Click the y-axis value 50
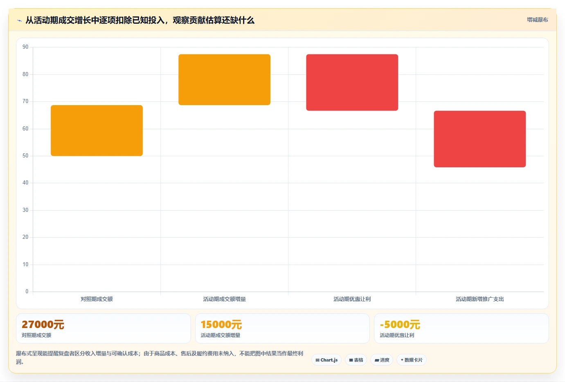This screenshot has height=382, width=565. pyautogui.click(x=25, y=156)
